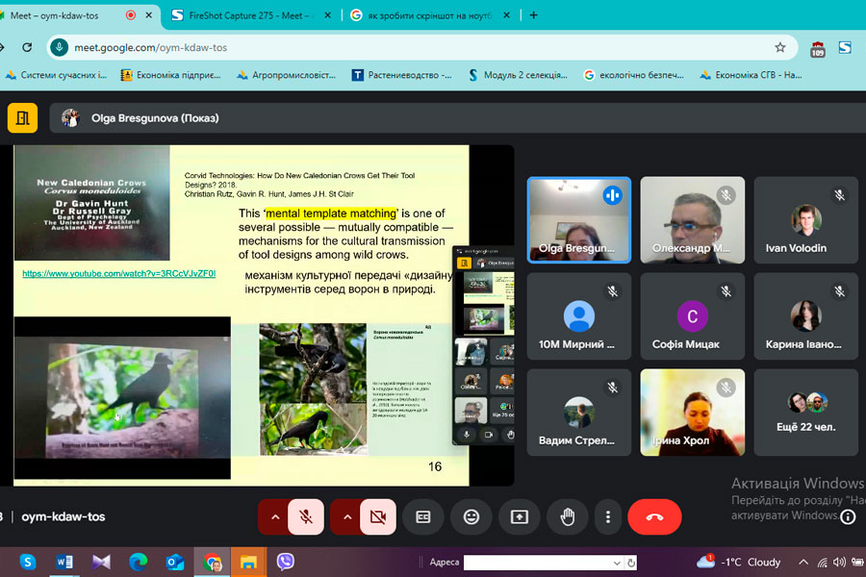Unmute the microphone in the call controls
866x577 pixels.
tap(306, 516)
